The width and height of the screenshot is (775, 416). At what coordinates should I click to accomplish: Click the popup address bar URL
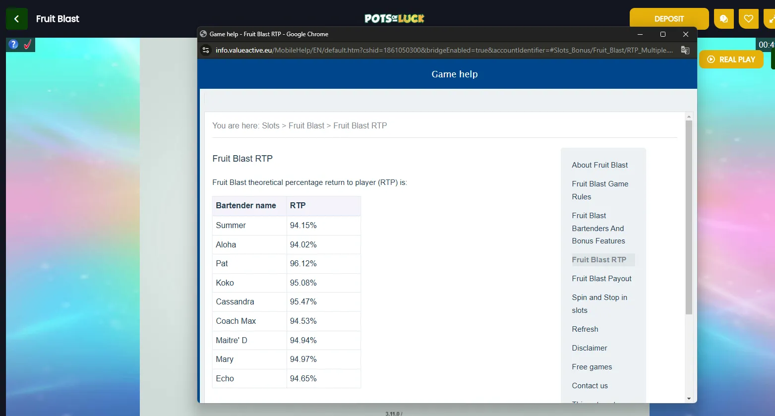tap(444, 50)
